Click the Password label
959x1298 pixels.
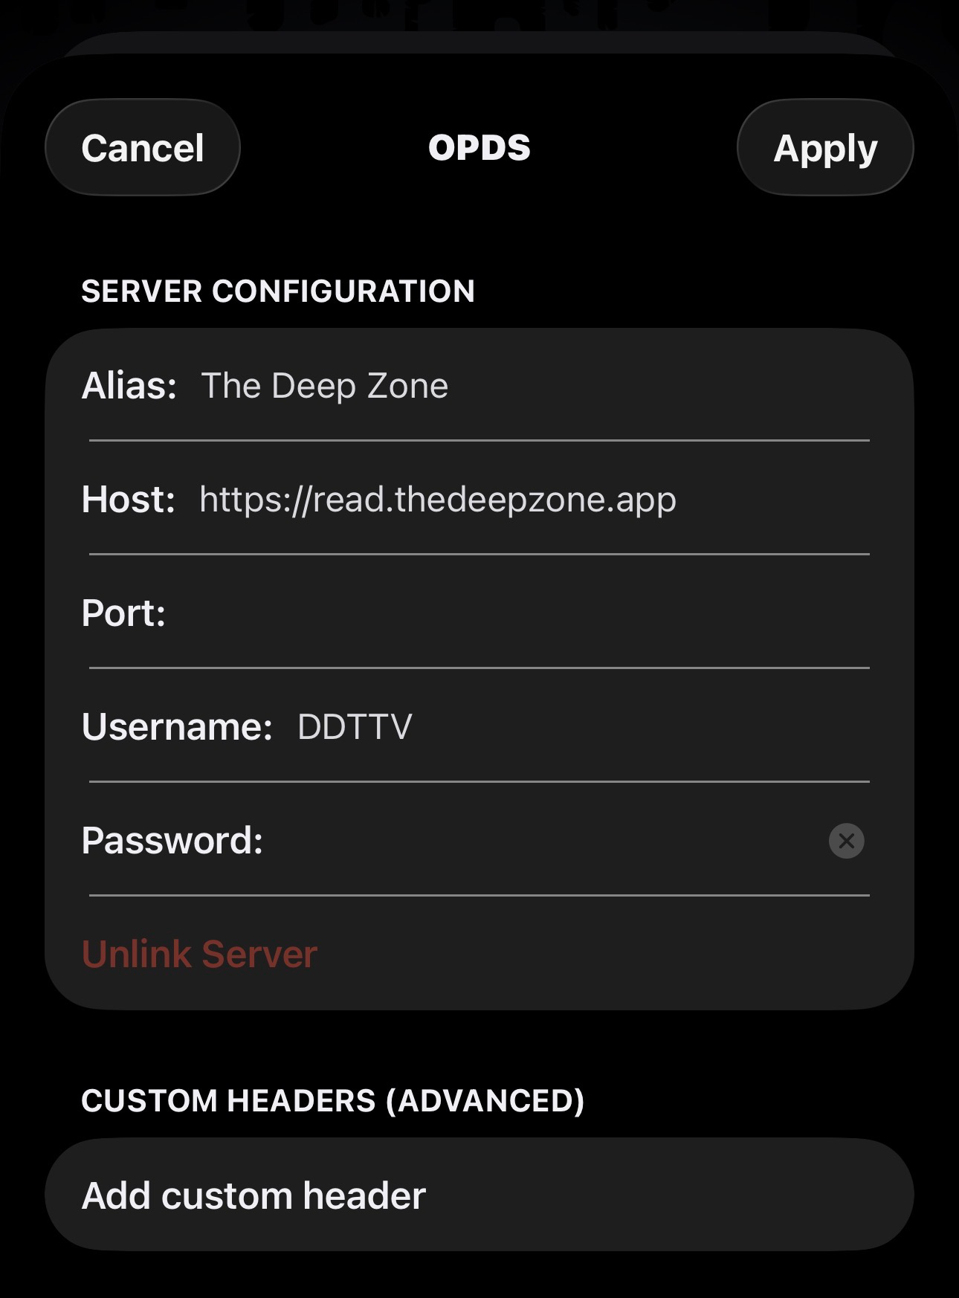click(x=172, y=841)
